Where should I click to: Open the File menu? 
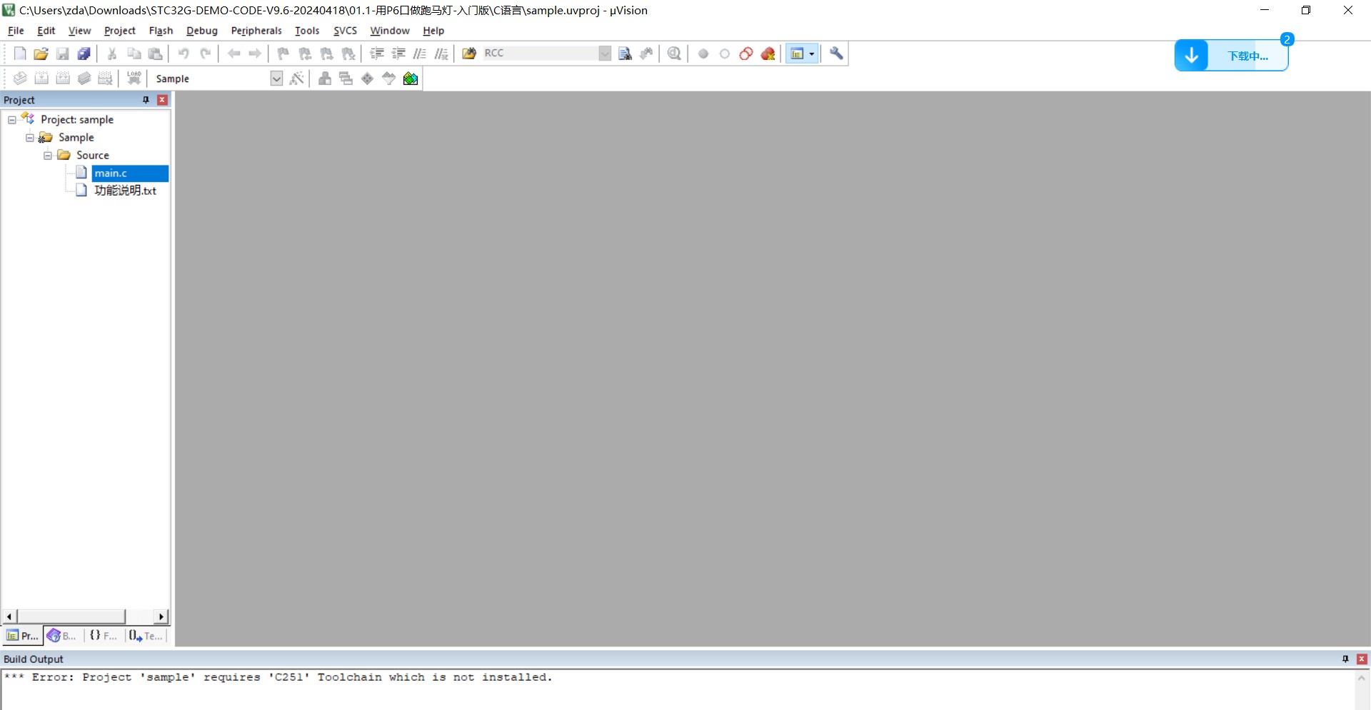16,31
